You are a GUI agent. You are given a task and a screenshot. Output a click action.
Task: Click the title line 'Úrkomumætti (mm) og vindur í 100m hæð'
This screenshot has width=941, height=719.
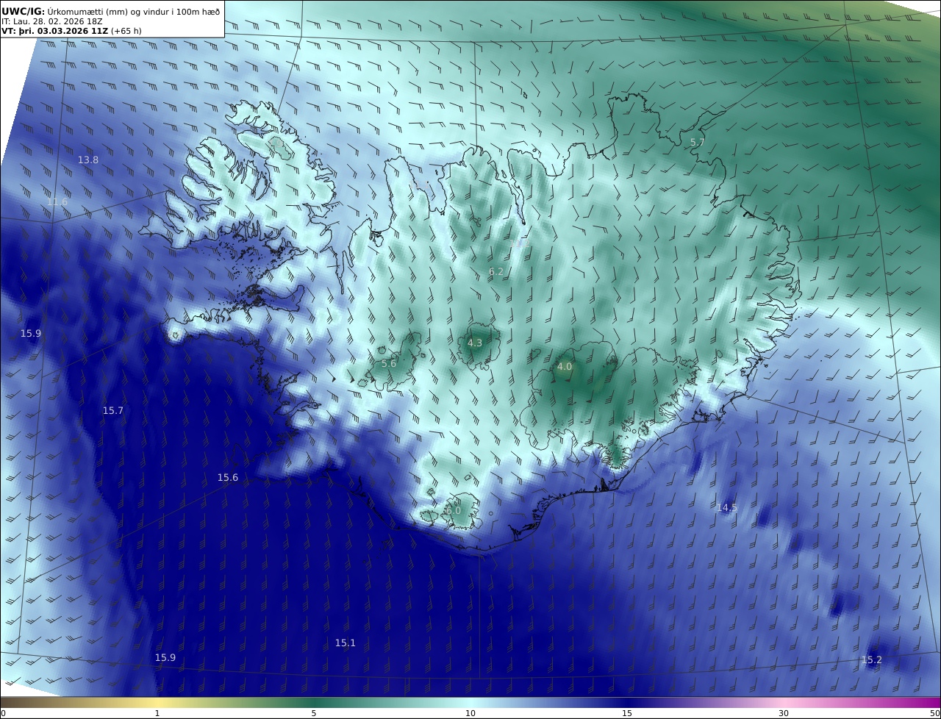(134, 12)
